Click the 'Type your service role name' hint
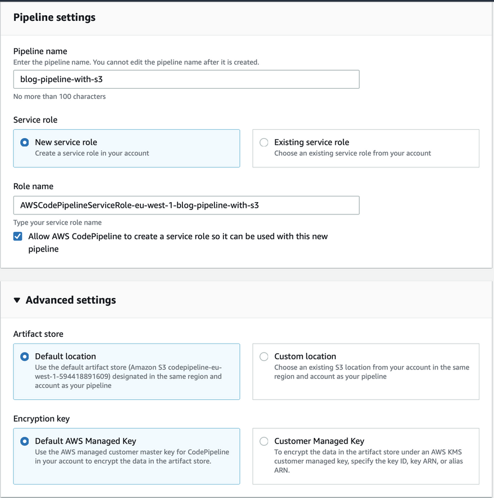The image size is (494, 498). click(58, 222)
